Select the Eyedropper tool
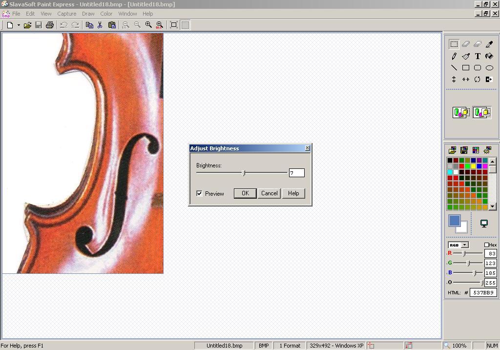The image size is (500, 350). [489, 44]
